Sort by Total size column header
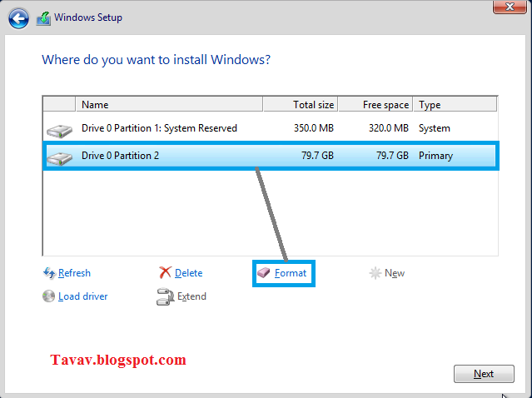 (x=300, y=105)
